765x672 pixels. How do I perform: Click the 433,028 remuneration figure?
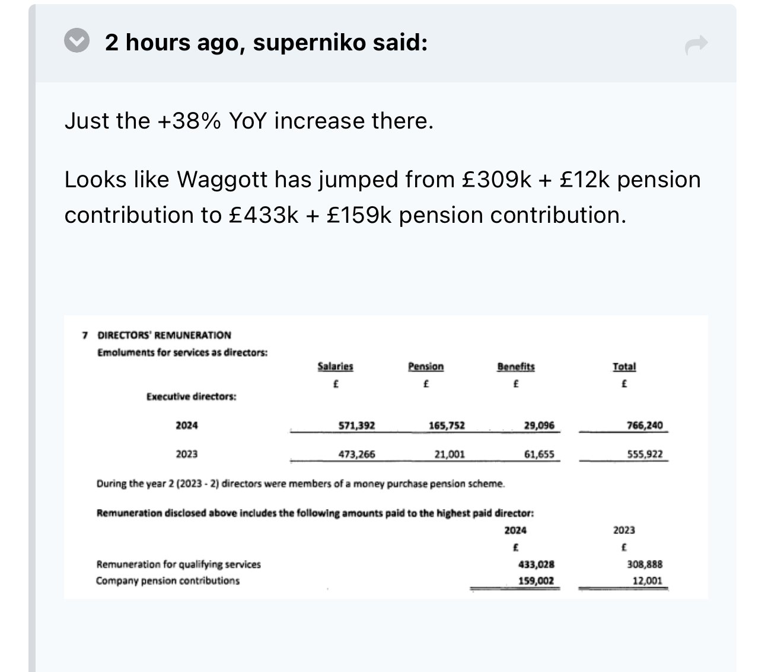(536, 565)
